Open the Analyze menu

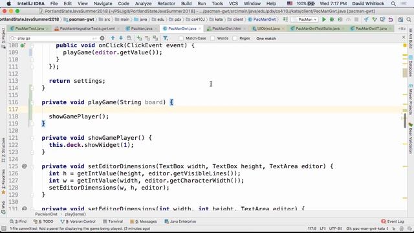(143, 4)
